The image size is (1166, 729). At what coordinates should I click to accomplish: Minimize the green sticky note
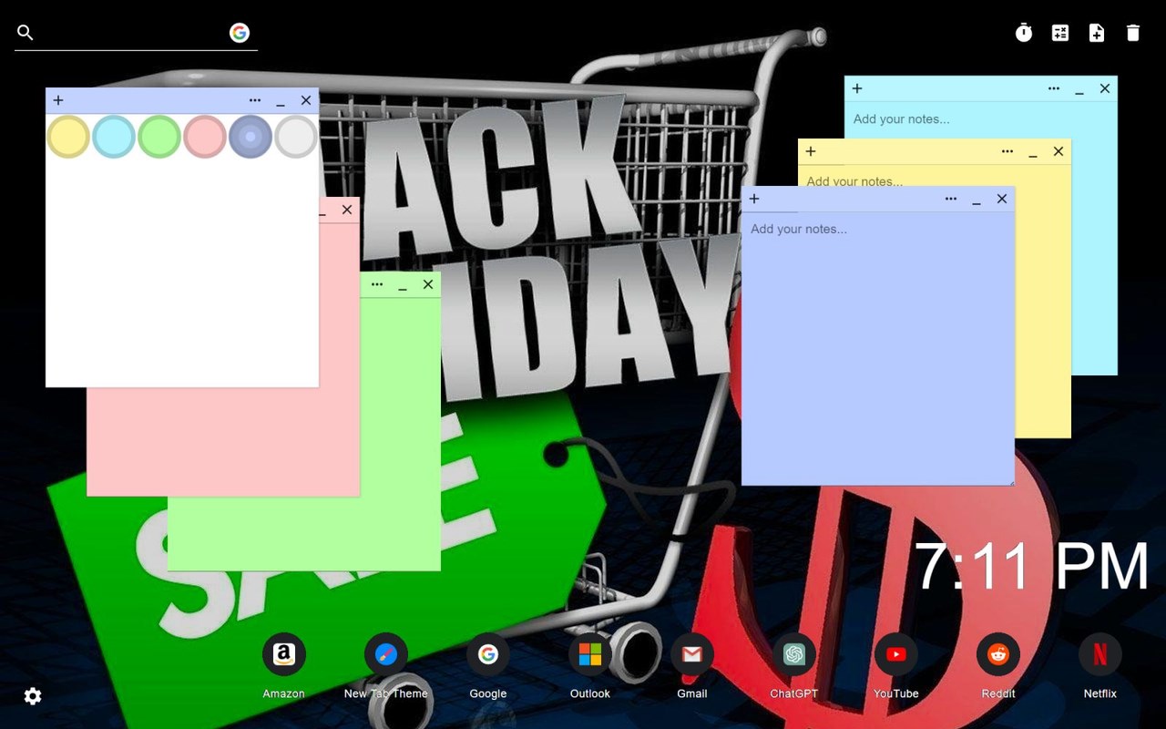[403, 285]
